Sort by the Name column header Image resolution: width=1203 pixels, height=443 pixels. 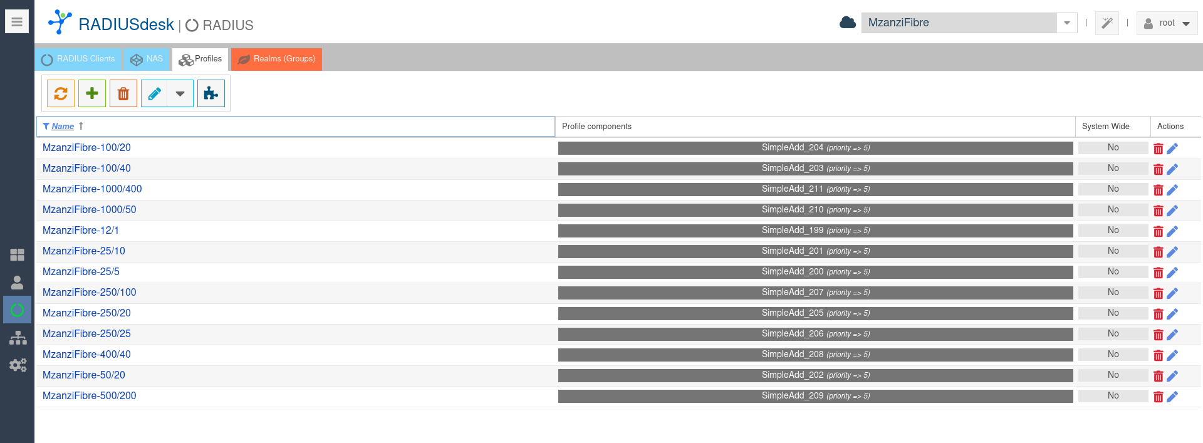63,127
